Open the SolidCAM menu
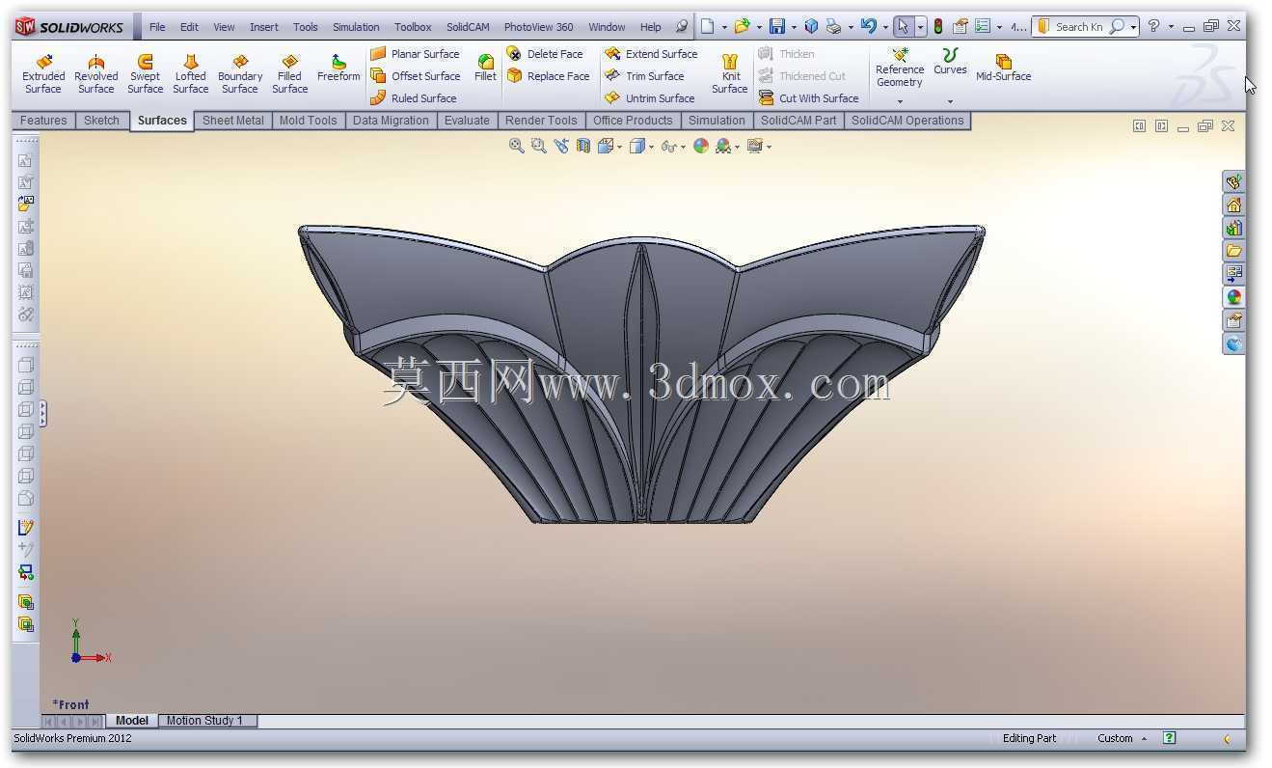 tap(468, 27)
